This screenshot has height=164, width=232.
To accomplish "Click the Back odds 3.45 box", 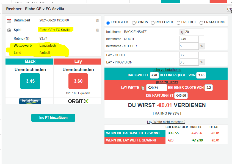I will click(30, 81).
